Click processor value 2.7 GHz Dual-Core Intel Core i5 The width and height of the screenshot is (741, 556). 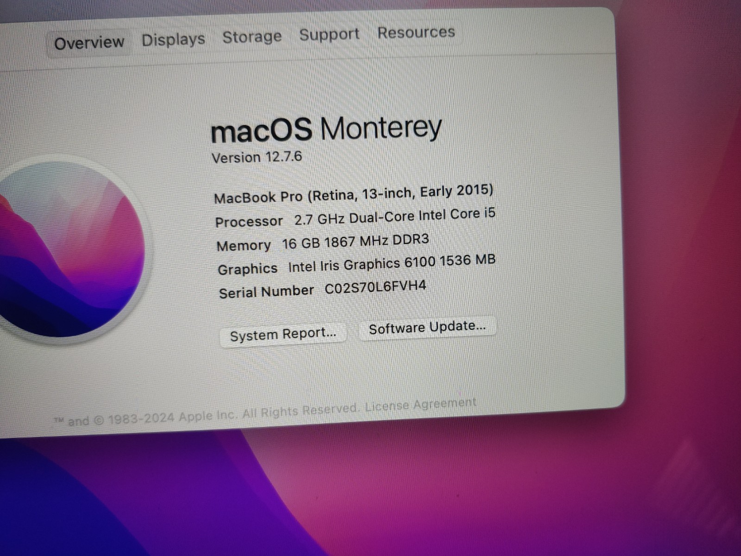pyautogui.click(x=395, y=216)
